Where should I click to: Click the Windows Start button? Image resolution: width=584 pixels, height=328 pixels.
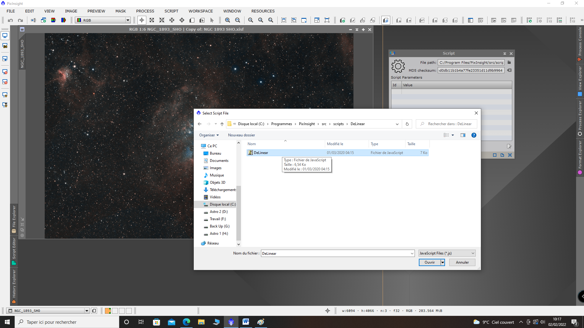(x=7, y=322)
